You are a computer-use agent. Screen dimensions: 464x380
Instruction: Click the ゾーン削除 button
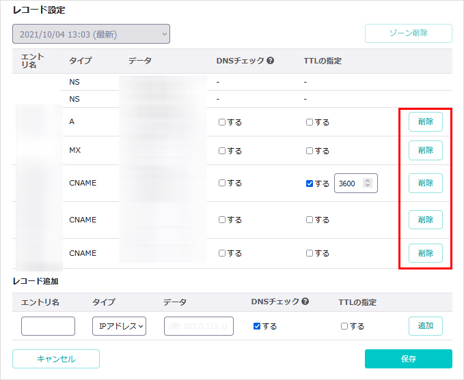pos(408,33)
